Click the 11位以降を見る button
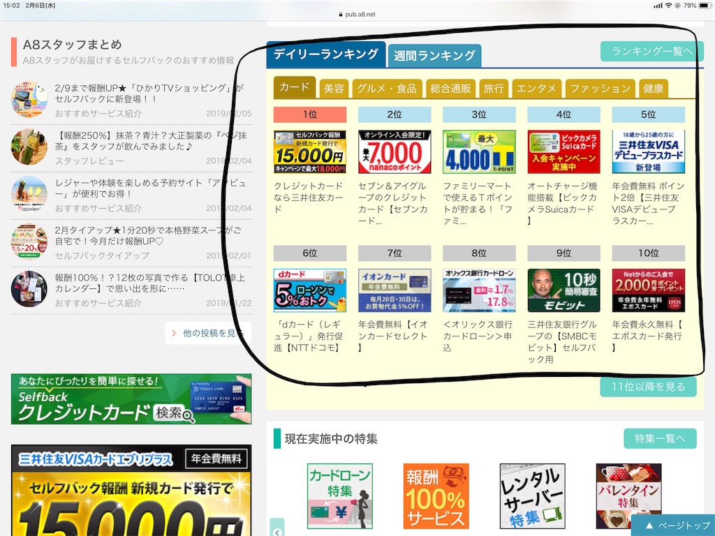Screen dimensions: 715x536 [648, 387]
